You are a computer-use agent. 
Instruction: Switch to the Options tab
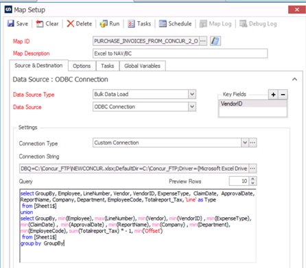point(82,66)
